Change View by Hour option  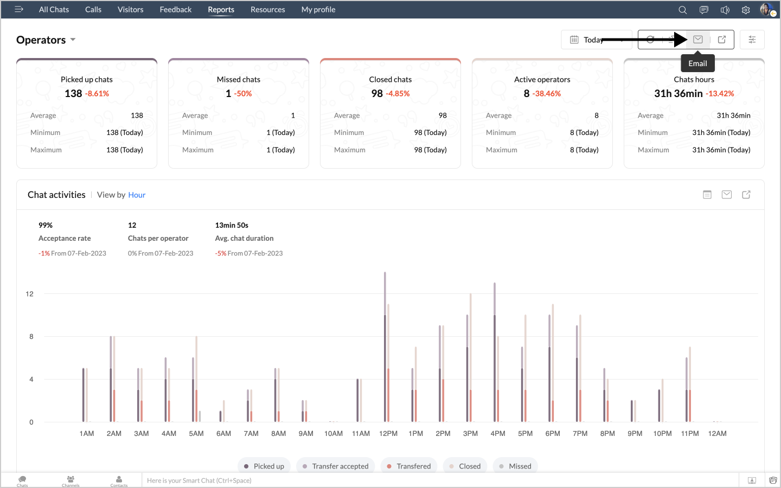137,195
